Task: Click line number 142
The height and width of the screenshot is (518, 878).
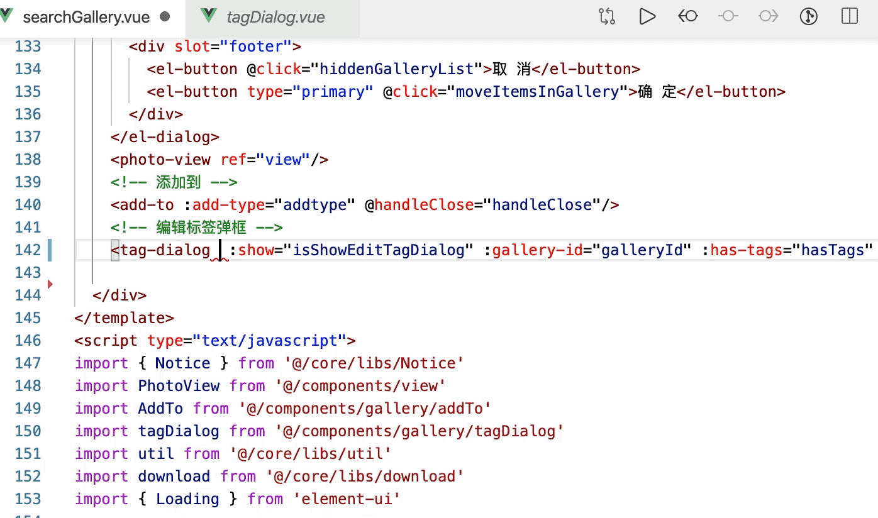Action: point(28,250)
